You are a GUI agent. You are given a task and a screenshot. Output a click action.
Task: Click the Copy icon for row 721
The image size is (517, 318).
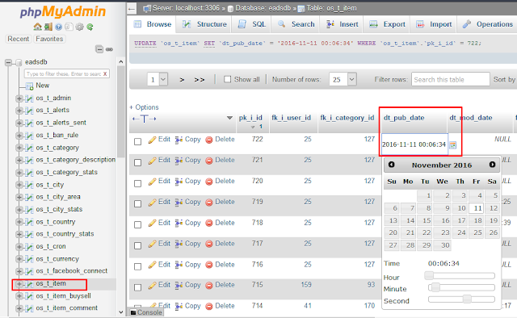[x=179, y=161]
